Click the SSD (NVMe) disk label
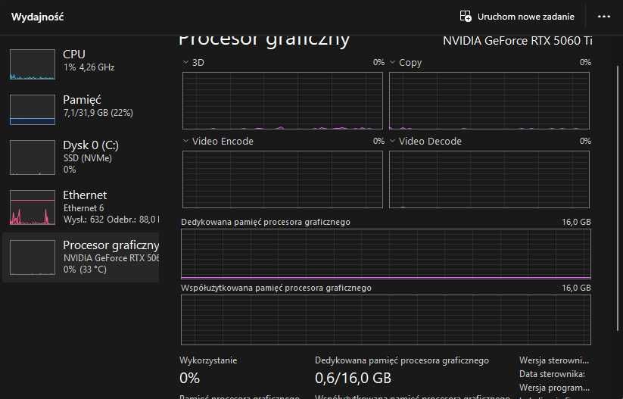 pyautogui.click(x=87, y=158)
